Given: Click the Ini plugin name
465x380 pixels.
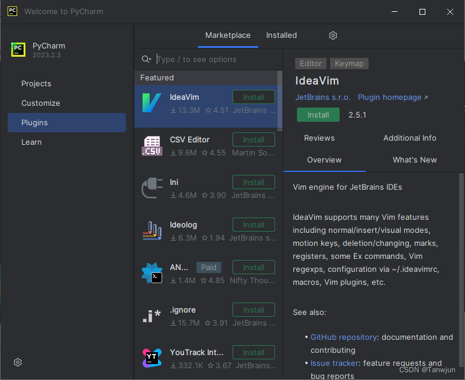Looking at the screenshot, I should 174,182.
